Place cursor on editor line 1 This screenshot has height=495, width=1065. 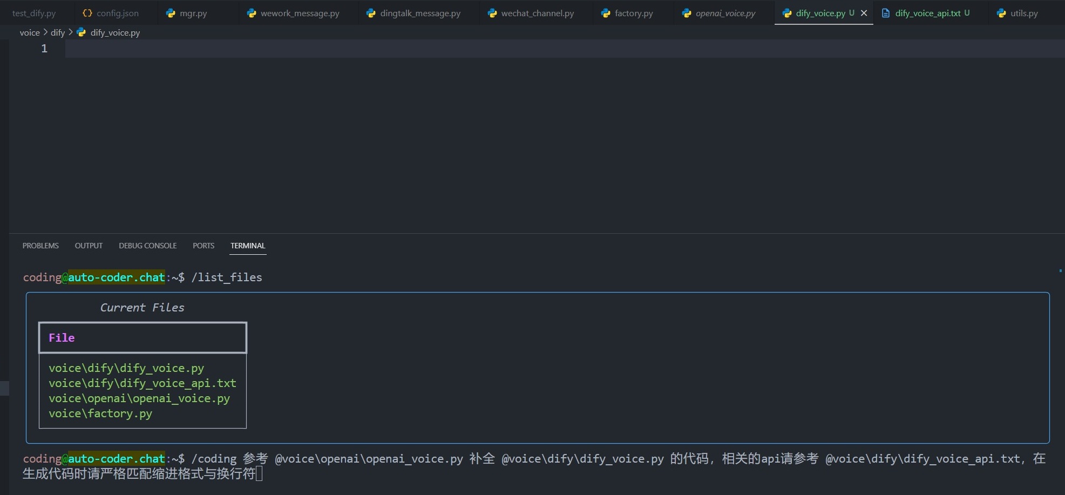565,49
